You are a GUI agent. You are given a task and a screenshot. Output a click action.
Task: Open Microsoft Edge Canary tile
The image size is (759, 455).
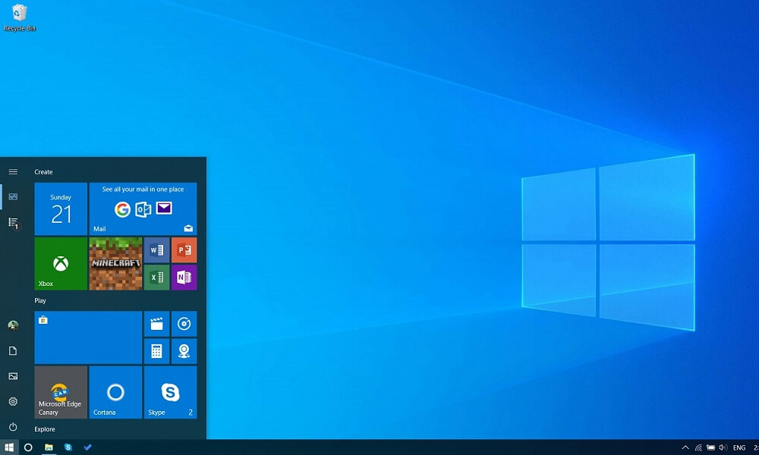point(61,392)
